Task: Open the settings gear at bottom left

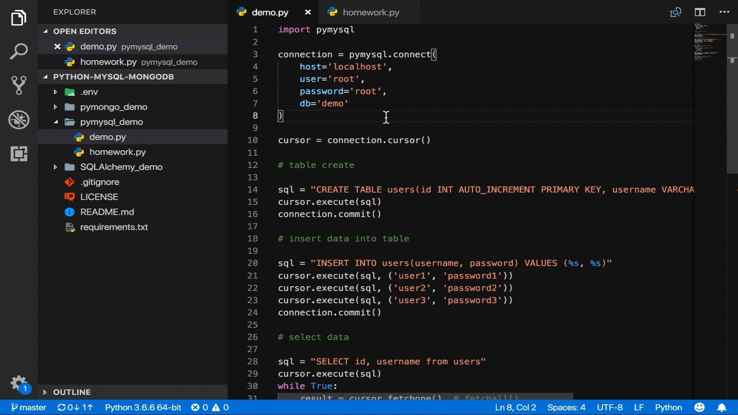Action: point(18,383)
